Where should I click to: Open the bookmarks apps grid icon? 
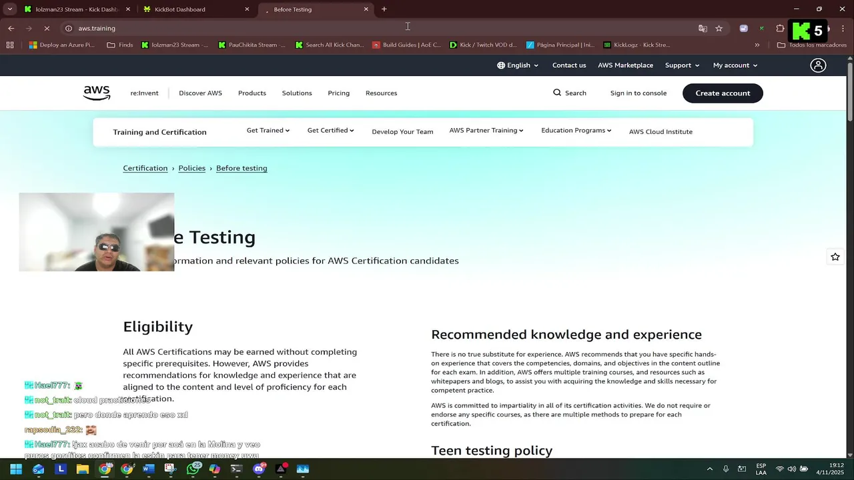pyautogui.click(x=10, y=45)
